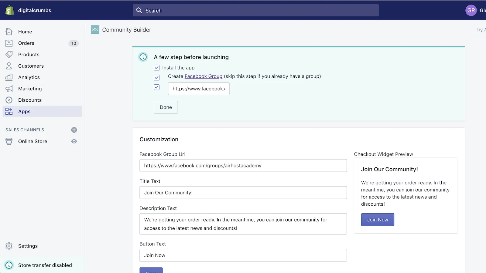Click the Community Builder title
Screen dimensions: 486x273
click(127, 30)
